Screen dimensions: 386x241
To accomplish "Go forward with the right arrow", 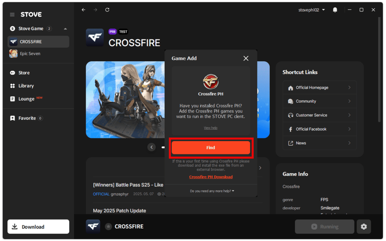I will 95,10.
